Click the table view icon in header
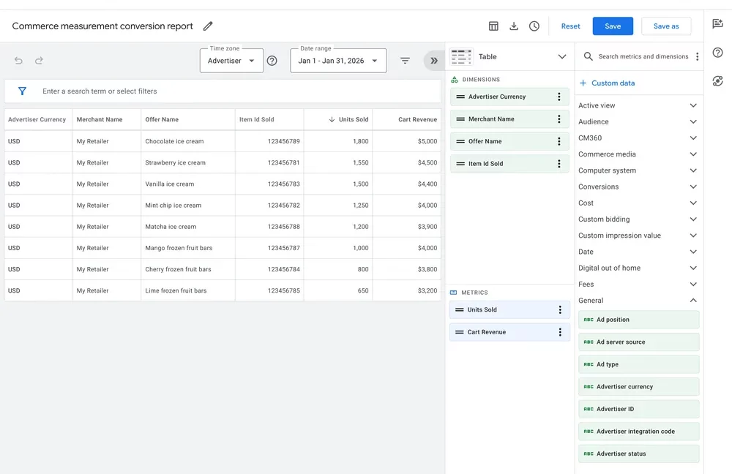 pos(493,26)
